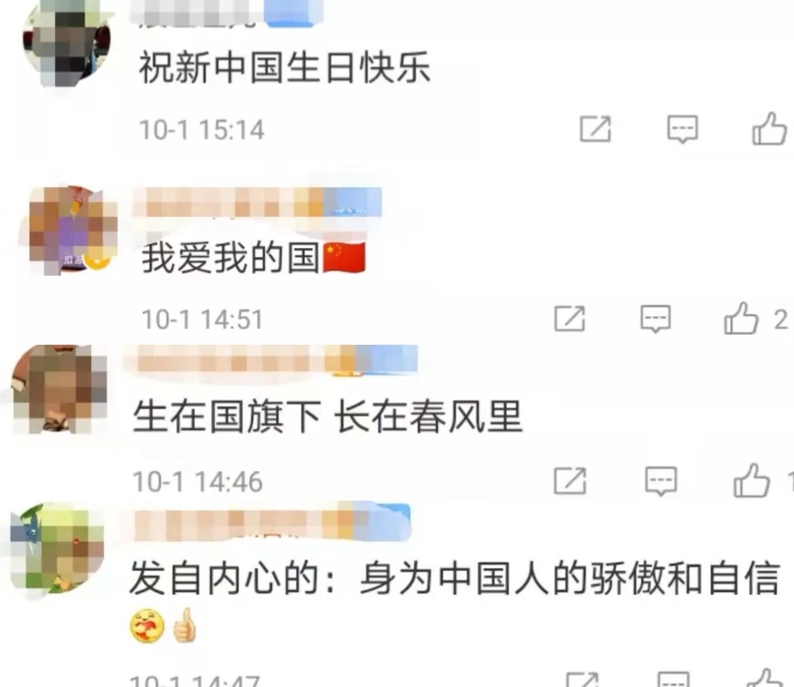
Task: Open avatar of '发自内心的' commenter
Action: [57, 547]
